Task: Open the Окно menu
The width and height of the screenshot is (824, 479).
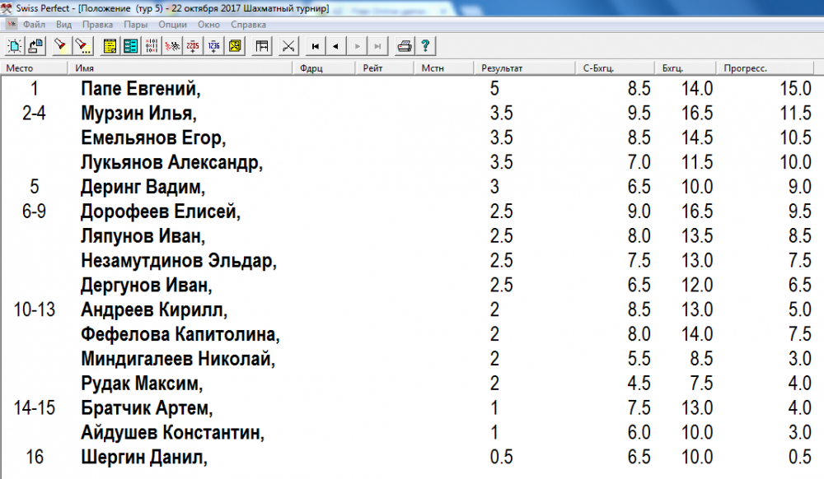Action: pos(208,24)
